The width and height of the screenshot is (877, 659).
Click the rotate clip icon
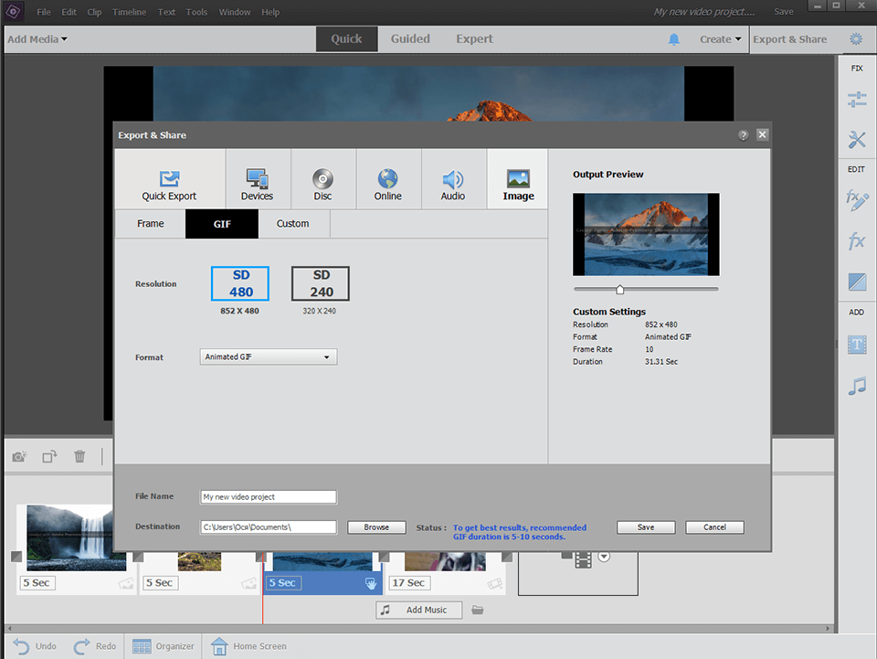49,456
